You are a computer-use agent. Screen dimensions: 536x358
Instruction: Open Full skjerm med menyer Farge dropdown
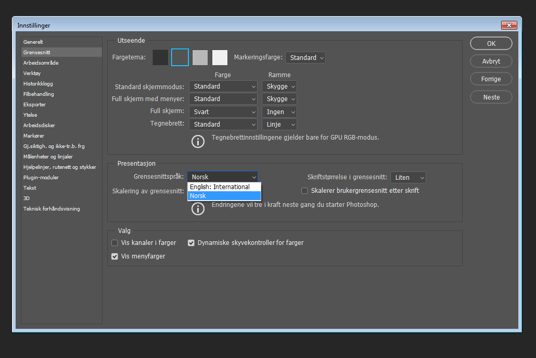pyautogui.click(x=223, y=99)
